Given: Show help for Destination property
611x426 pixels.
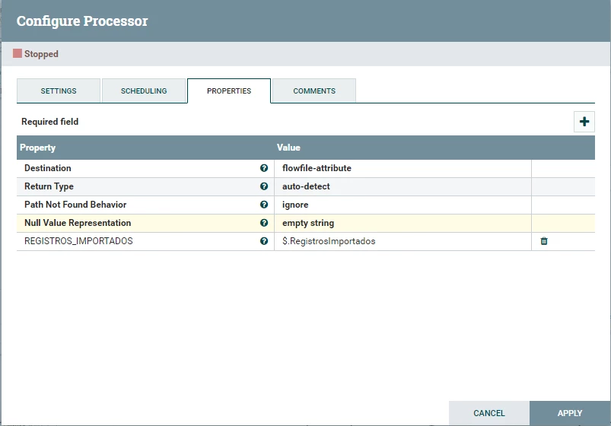Looking at the screenshot, I should [x=264, y=168].
